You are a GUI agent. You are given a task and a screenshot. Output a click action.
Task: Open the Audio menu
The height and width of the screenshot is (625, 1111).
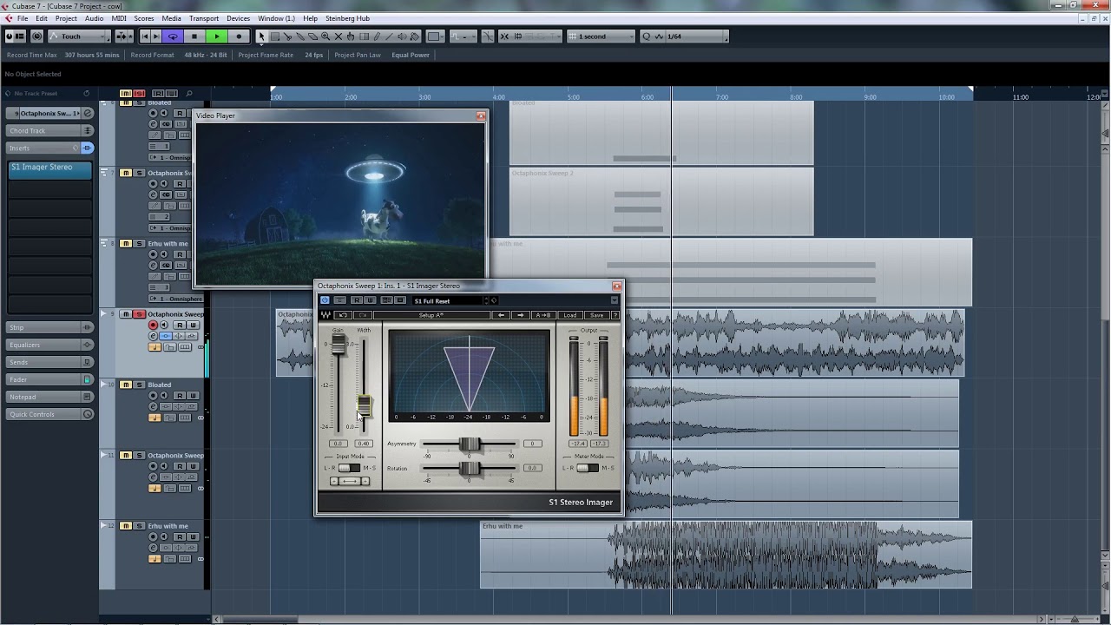click(94, 18)
